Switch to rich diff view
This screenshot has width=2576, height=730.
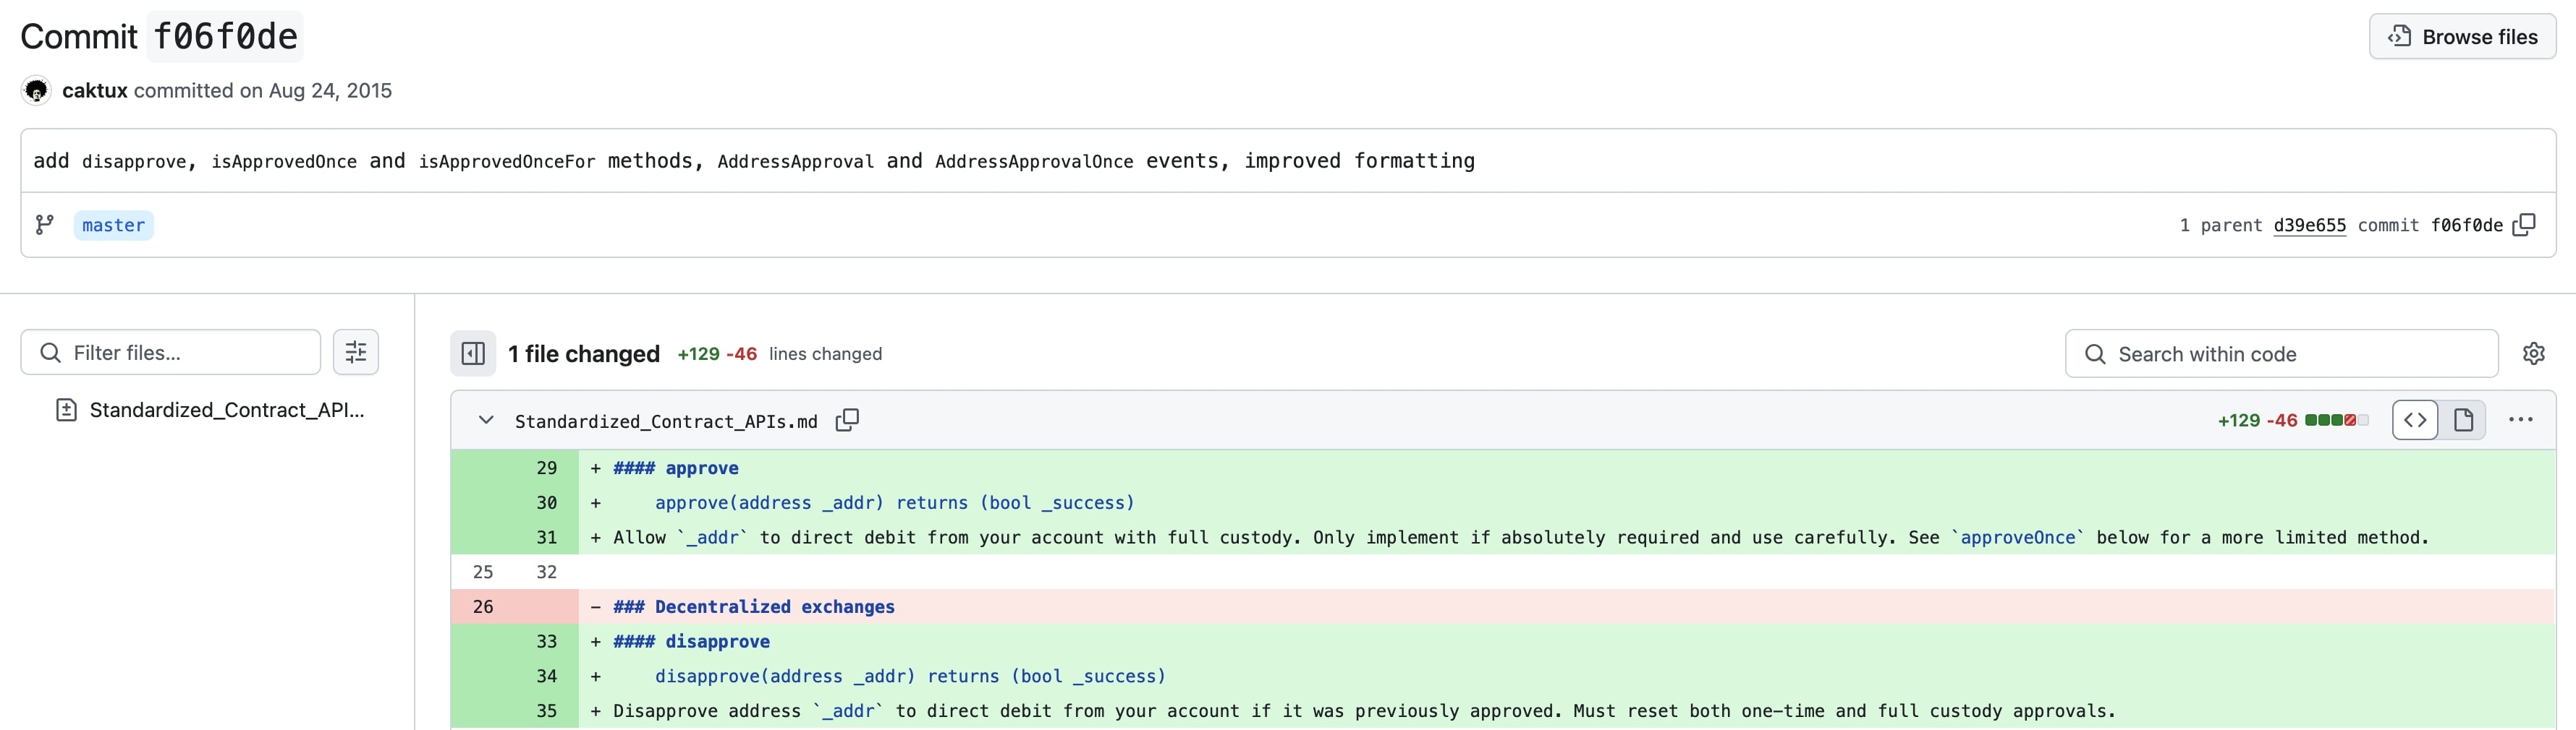click(2463, 421)
